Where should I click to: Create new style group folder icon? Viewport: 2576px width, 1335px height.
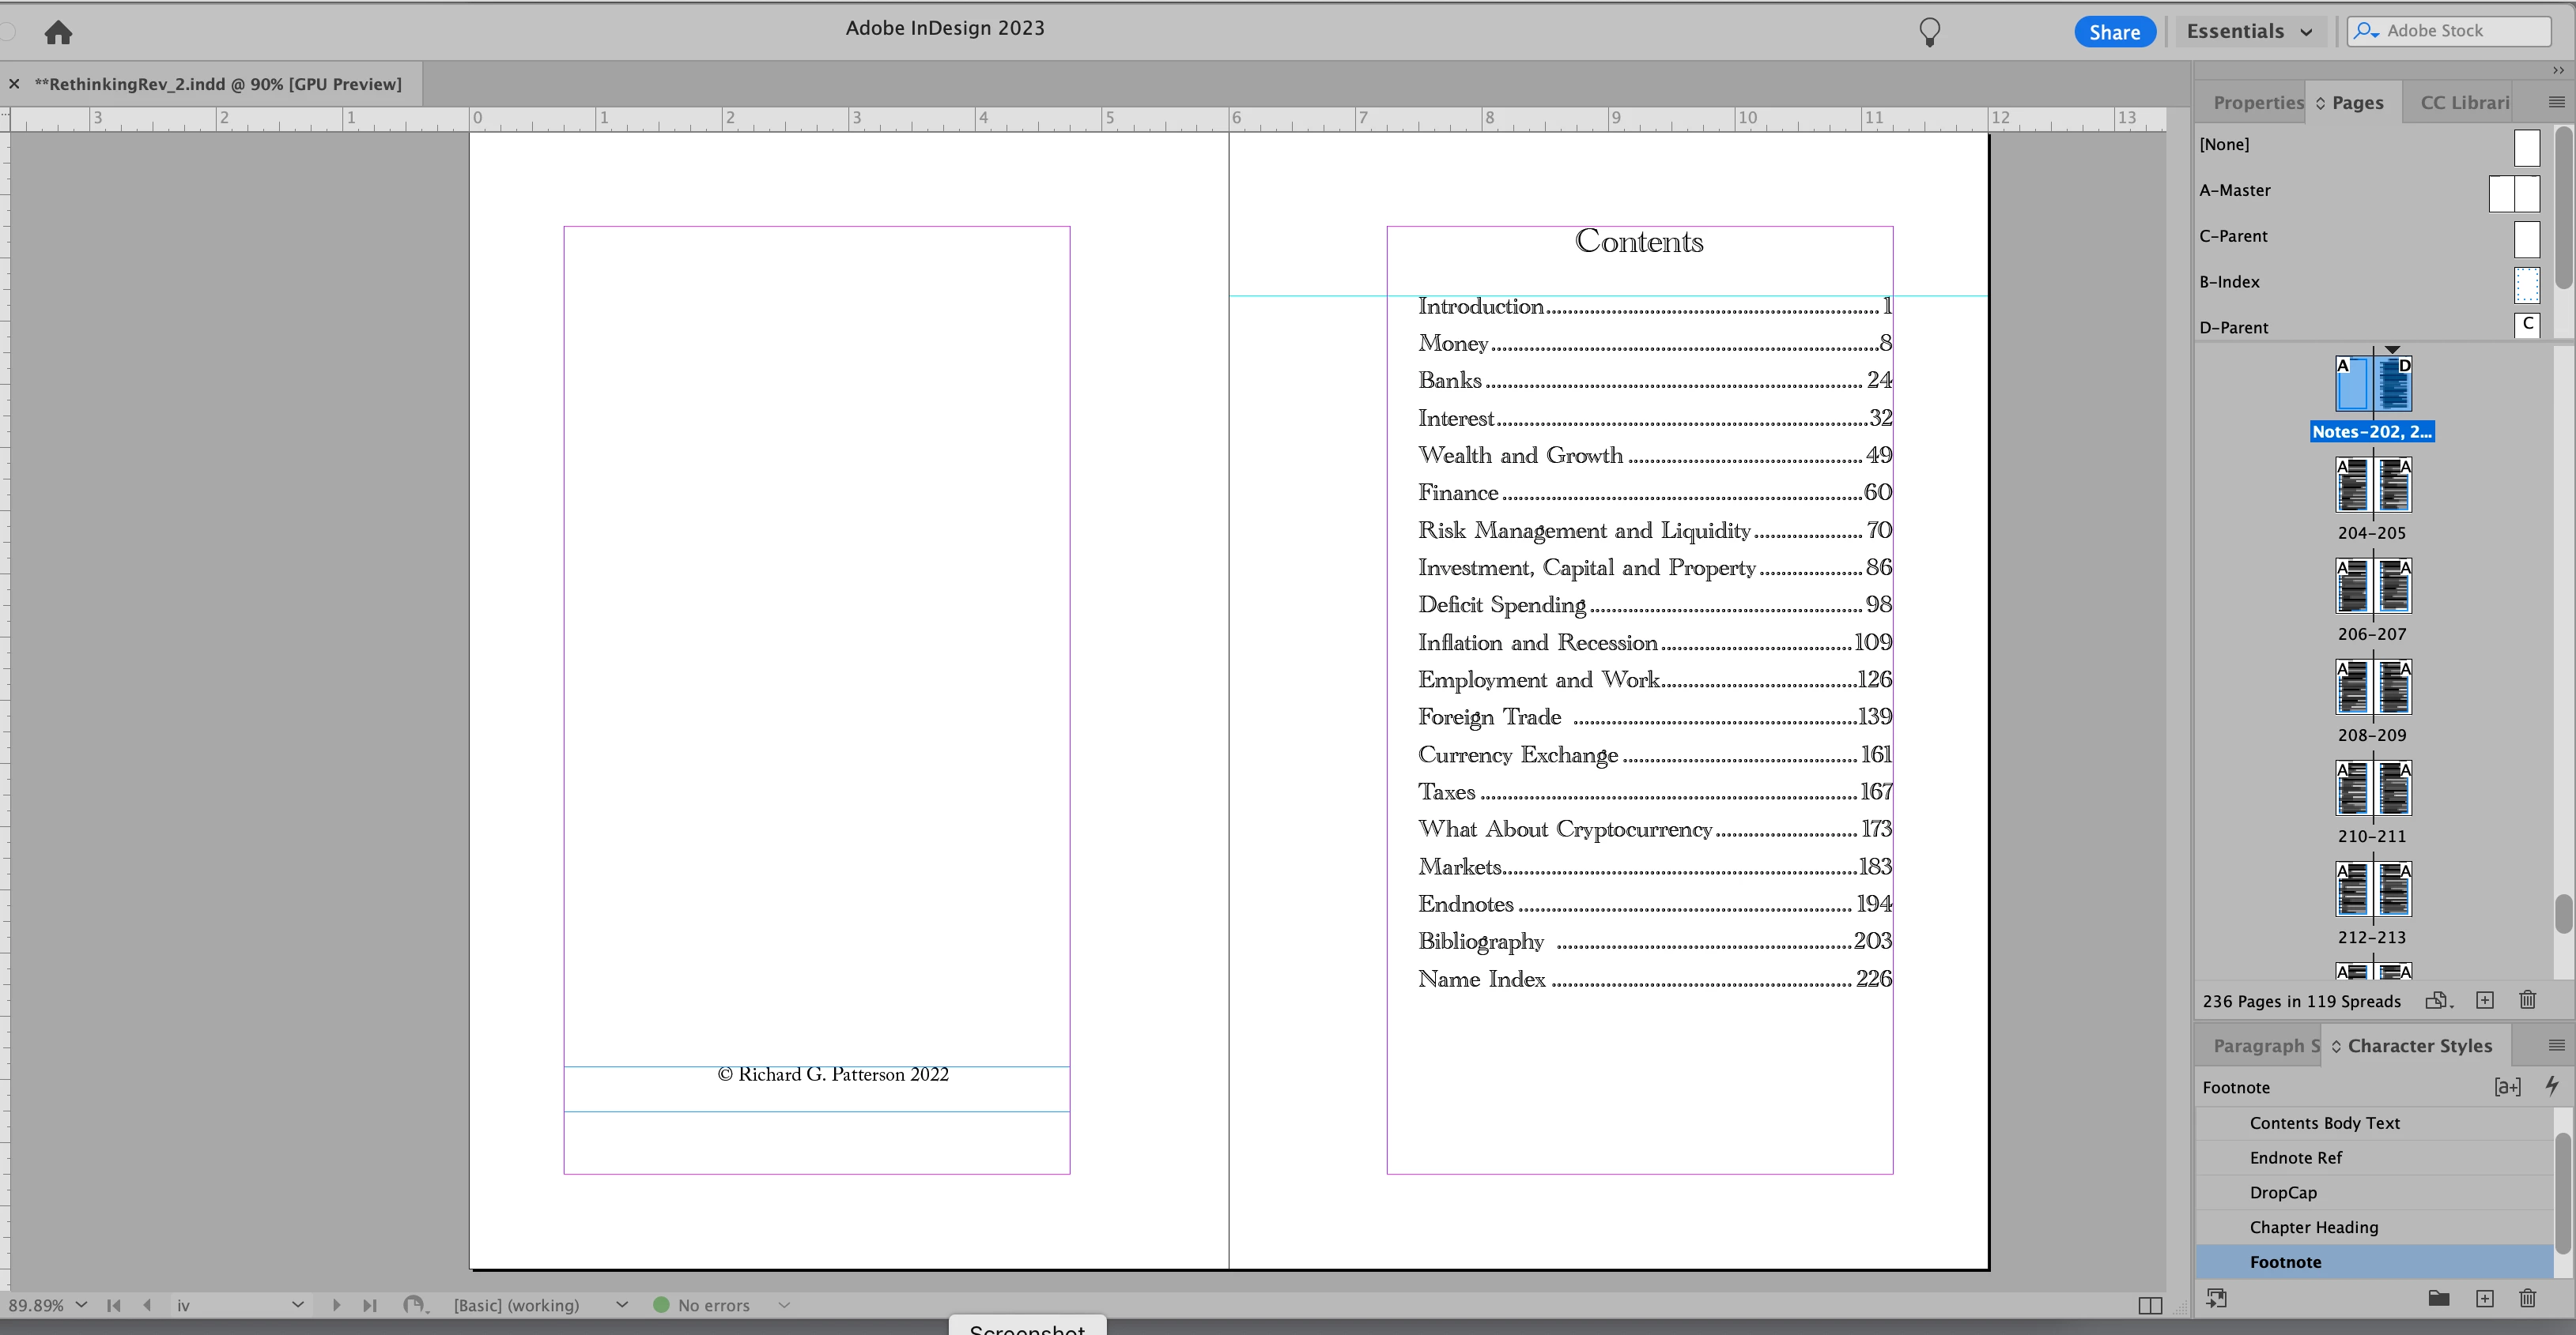[2438, 1298]
